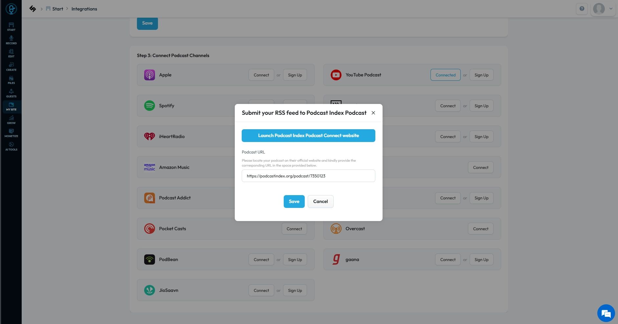Viewport: 618px width, 324px height.
Task: Go to the EDIT sidebar section
Action: [11, 53]
